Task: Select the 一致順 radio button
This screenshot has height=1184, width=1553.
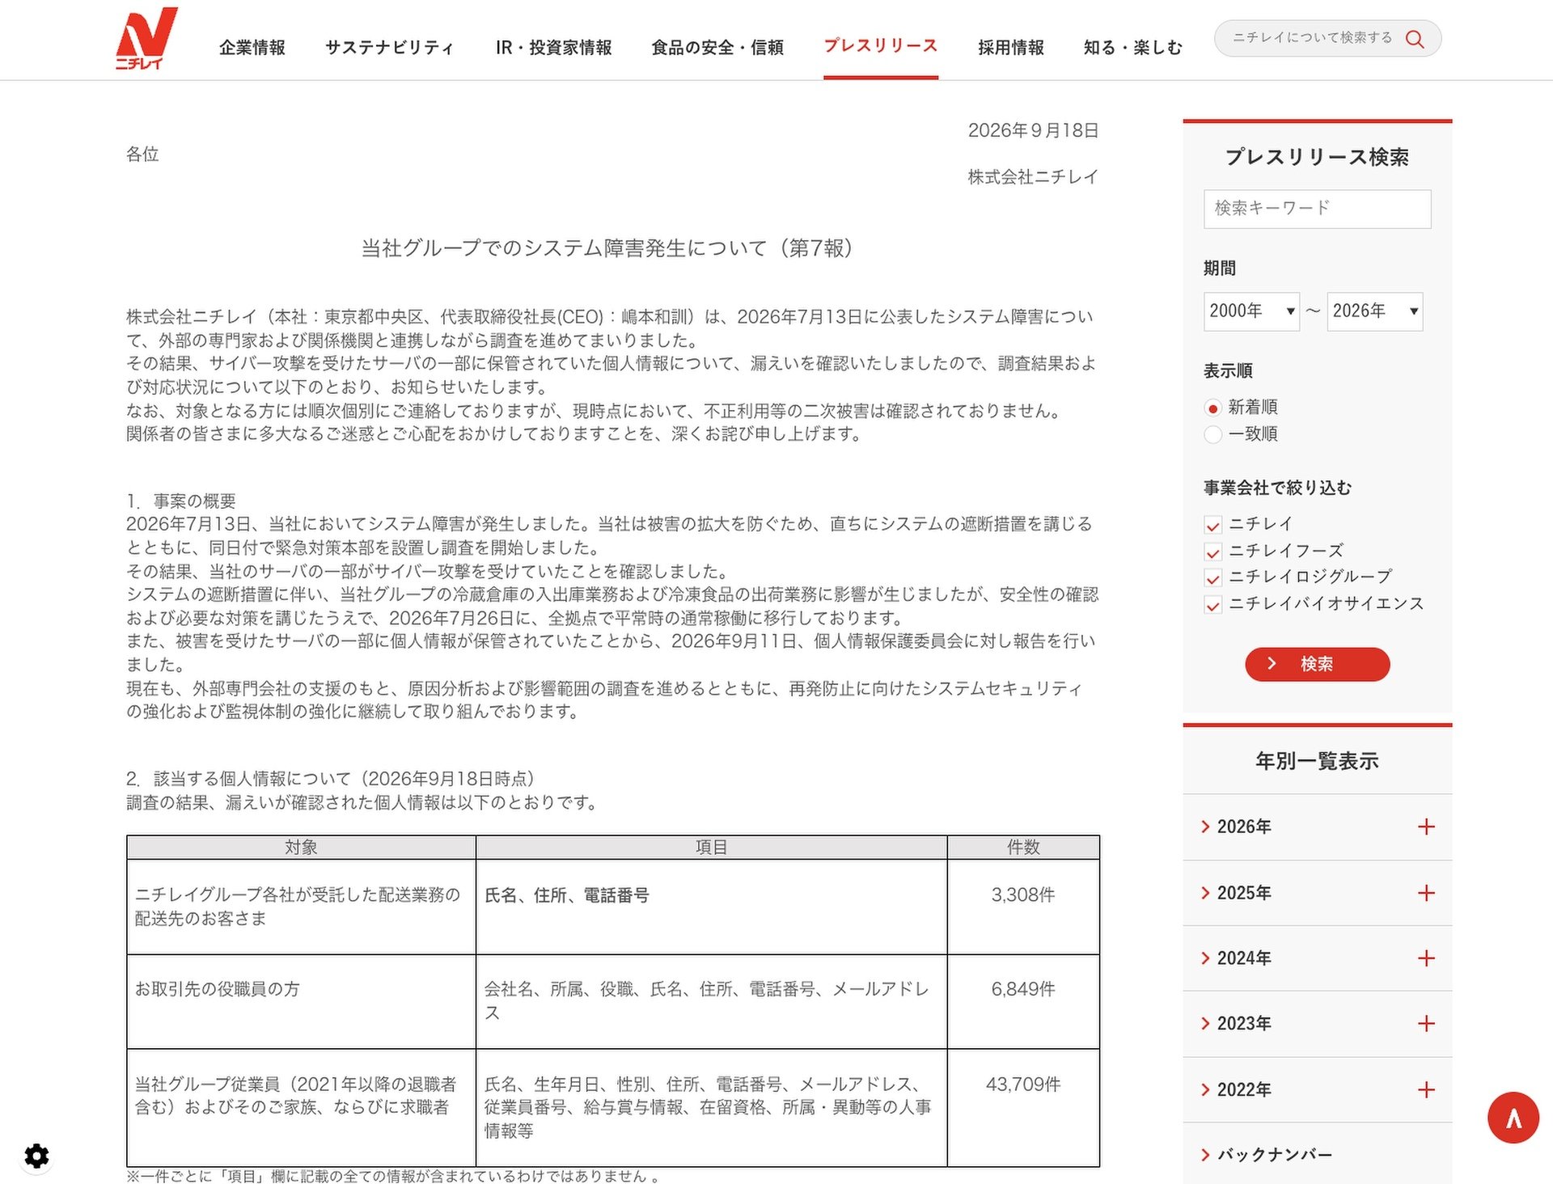Action: point(1212,434)
